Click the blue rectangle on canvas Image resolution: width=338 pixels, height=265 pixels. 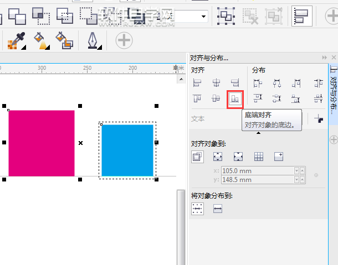pyautogui.click(x=127, y=150)
